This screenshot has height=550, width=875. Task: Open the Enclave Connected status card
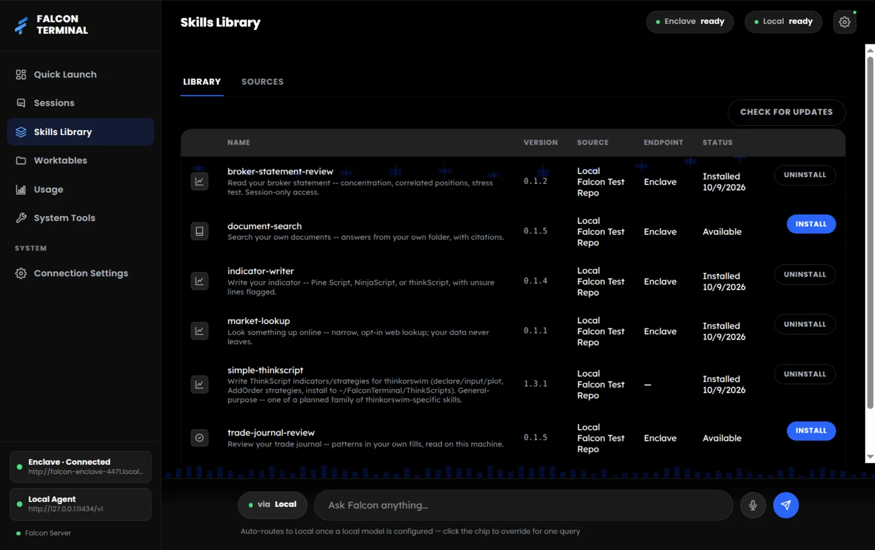(80, 467)
